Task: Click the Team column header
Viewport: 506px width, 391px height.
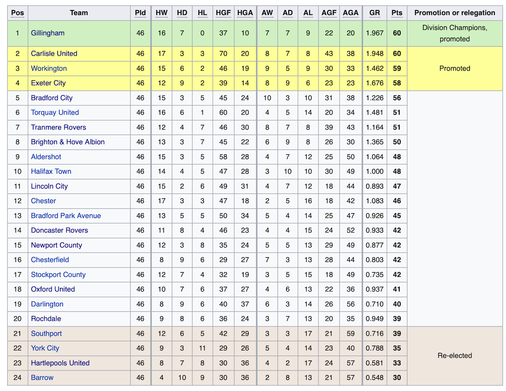Action: 79,13
